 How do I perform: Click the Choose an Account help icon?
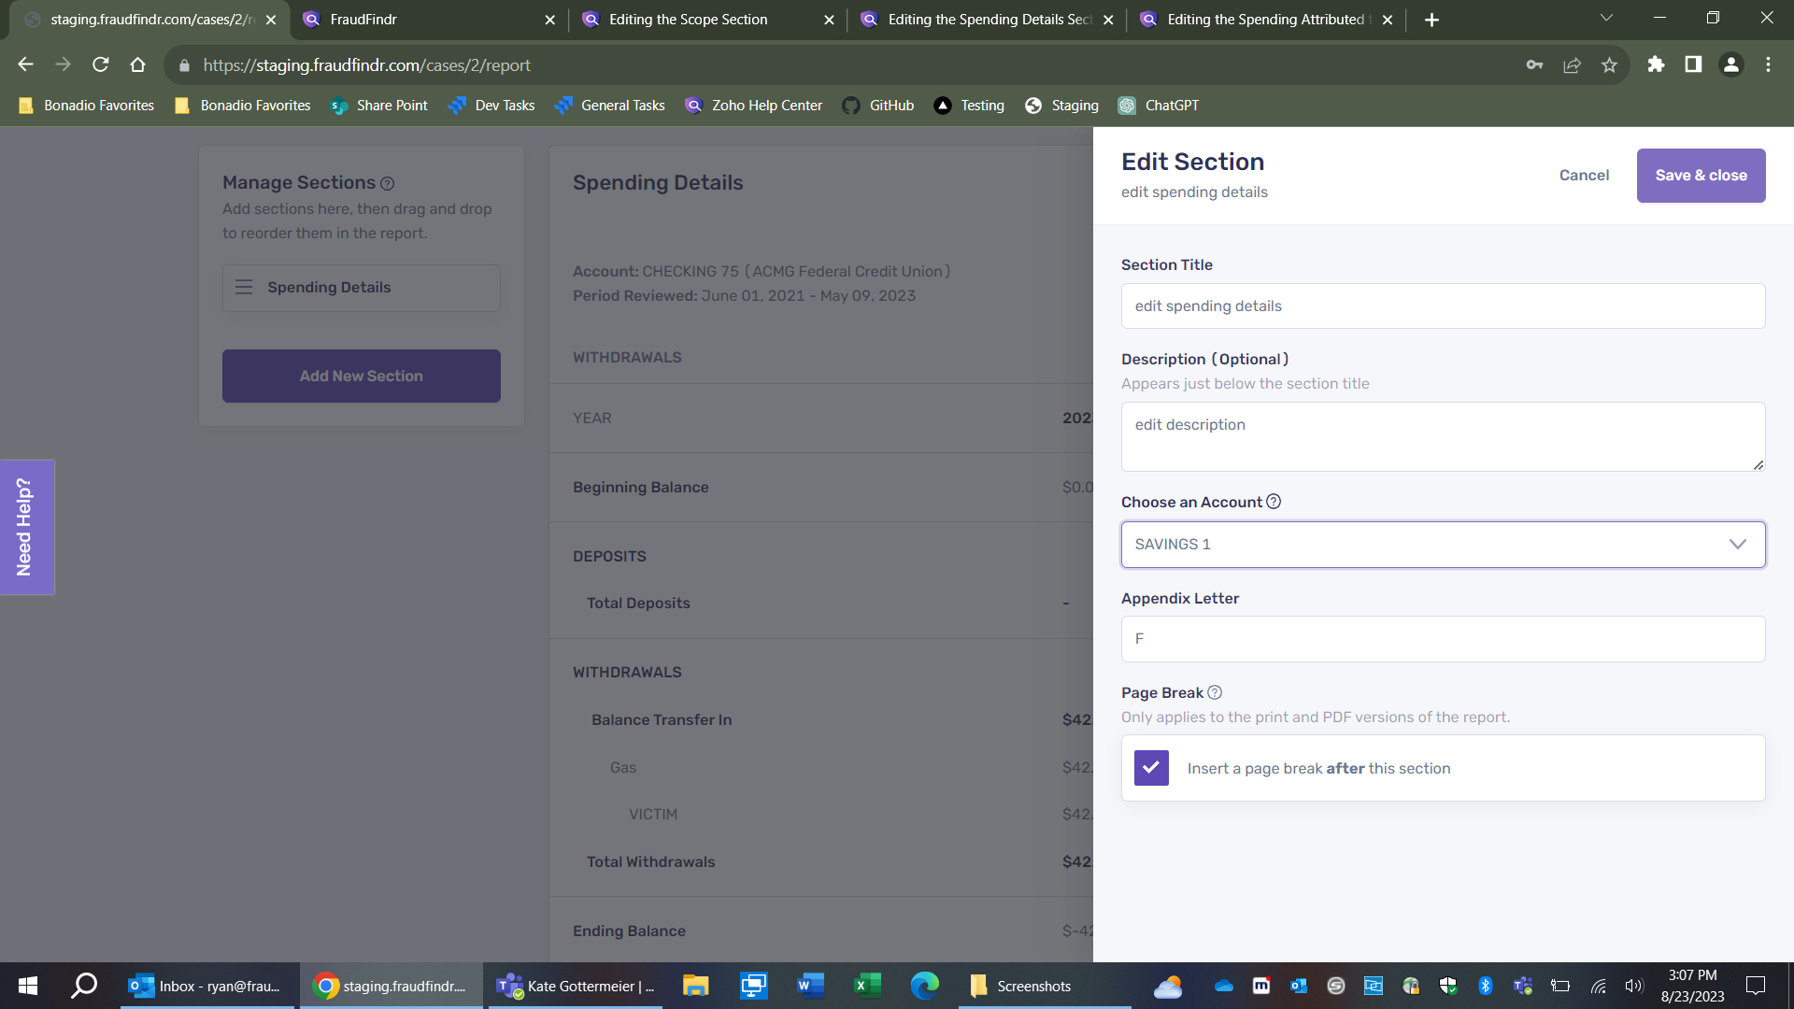coord(1274,502)
